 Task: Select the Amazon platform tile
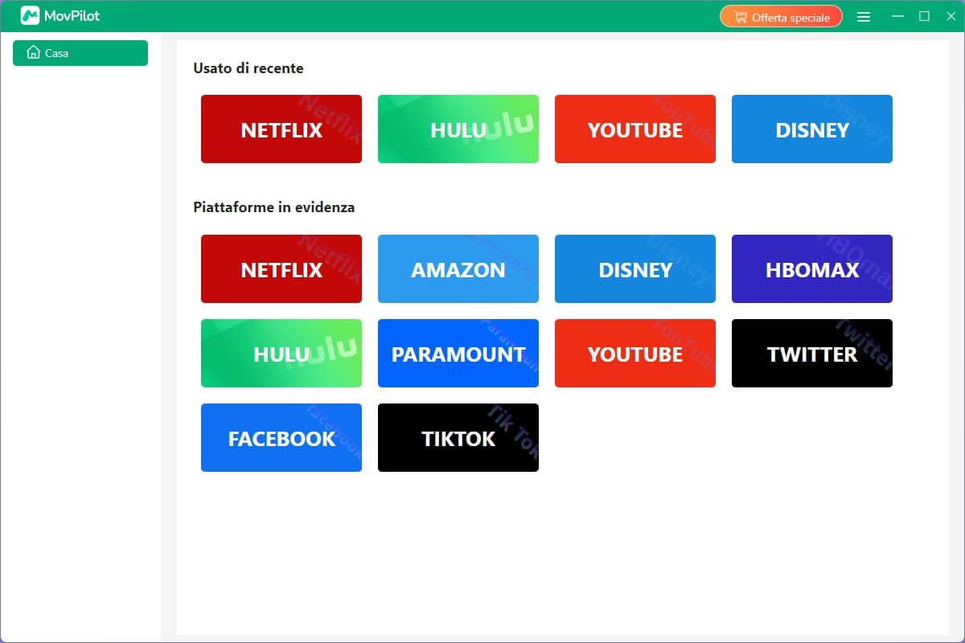coord(458,269)
